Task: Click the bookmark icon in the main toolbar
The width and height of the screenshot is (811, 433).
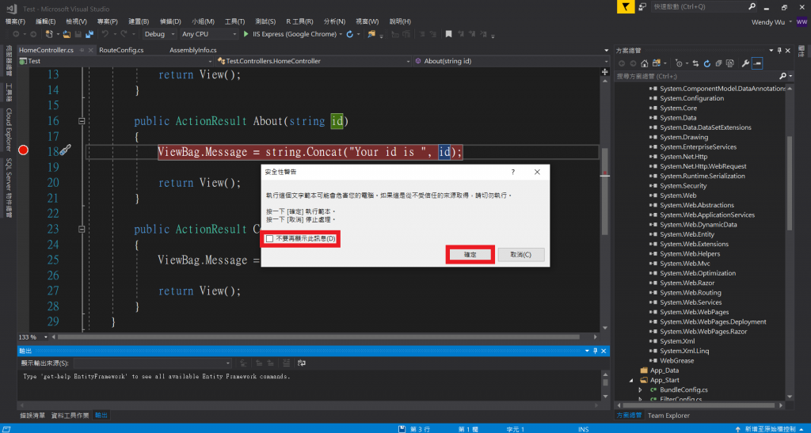Action: tap(448, 34)
